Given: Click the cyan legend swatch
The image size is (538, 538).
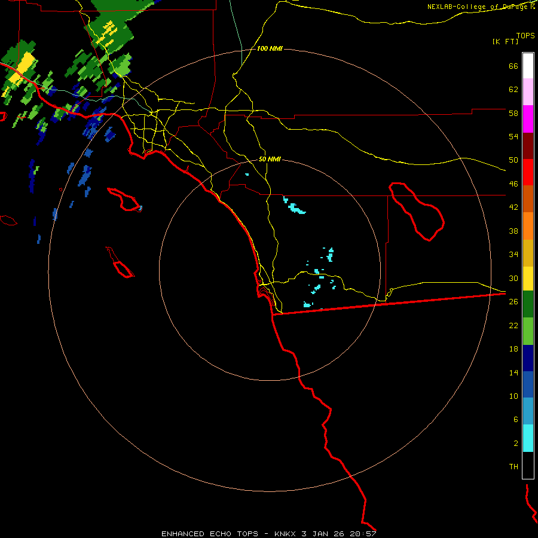Looking at the screenshot, I should coord(528,438).
